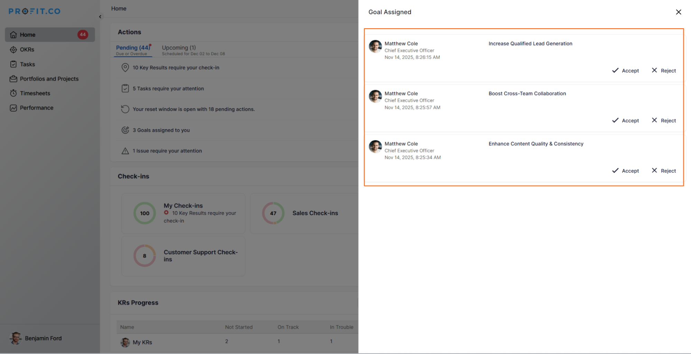Open the My Check-ins 100 progress ring
Viewport: 691px width, 354px height.
click(x=144, y=213)
